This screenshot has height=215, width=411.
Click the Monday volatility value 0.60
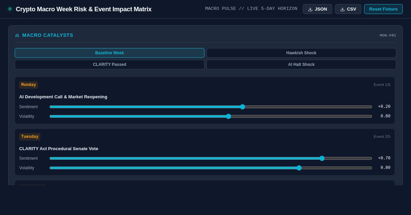[x=385, y=116]
